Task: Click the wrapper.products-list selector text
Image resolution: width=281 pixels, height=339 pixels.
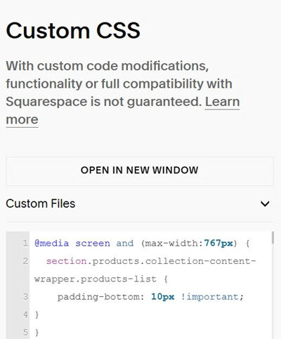Action: 95,279
